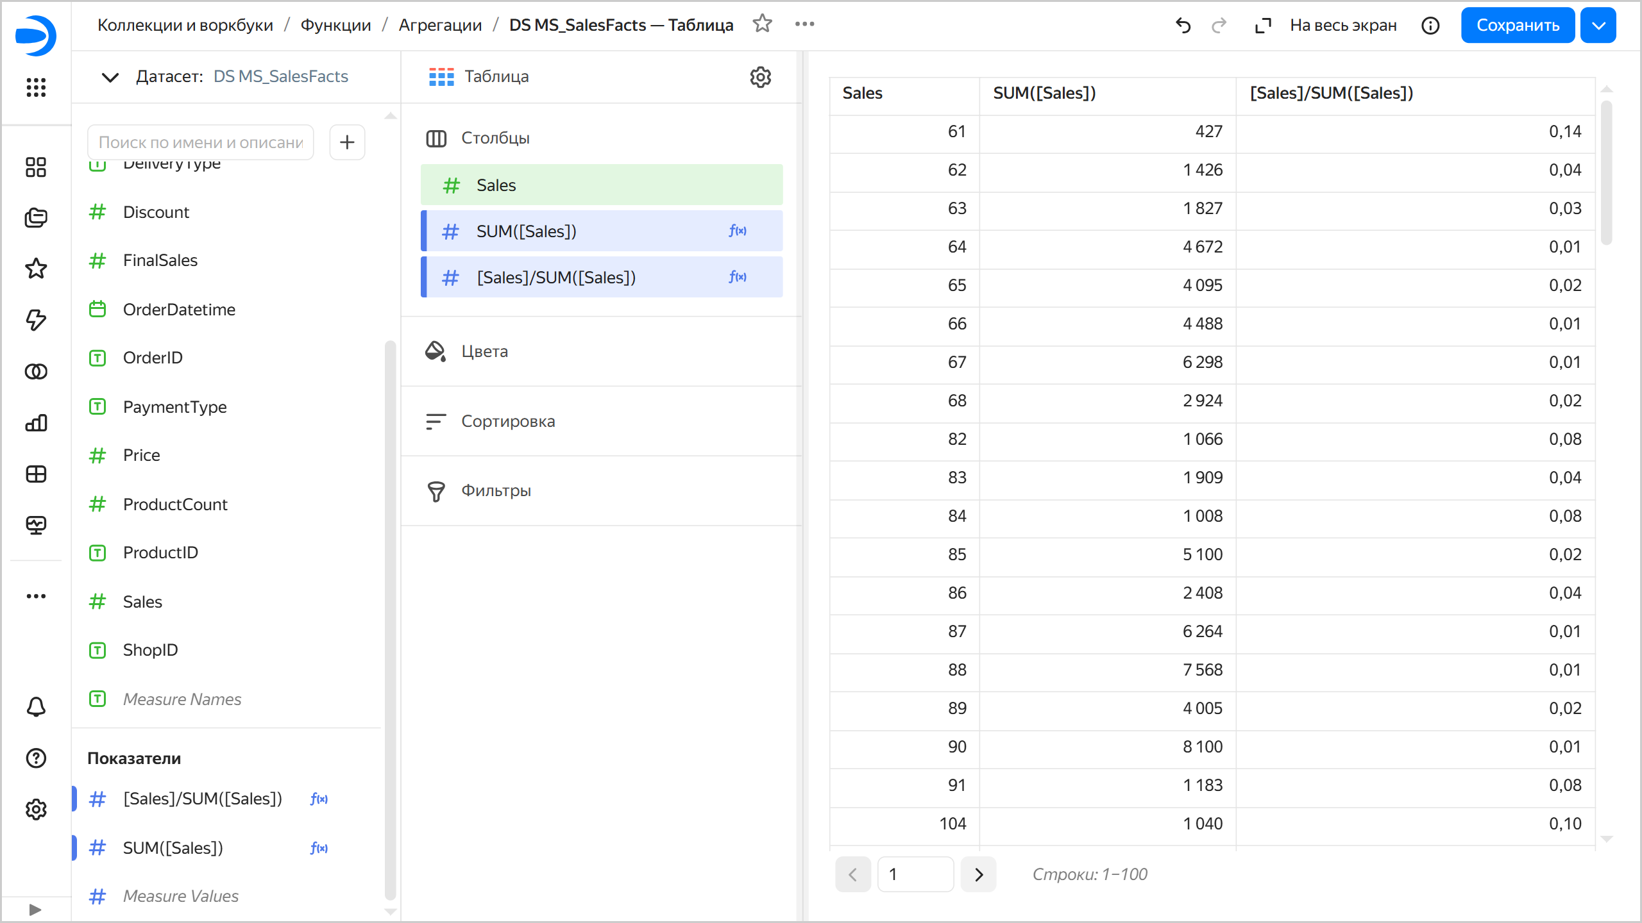Open notifications bell in sidebar
Image resolution: width=1642 pixels, height=923 pixels.
(36, 706)
